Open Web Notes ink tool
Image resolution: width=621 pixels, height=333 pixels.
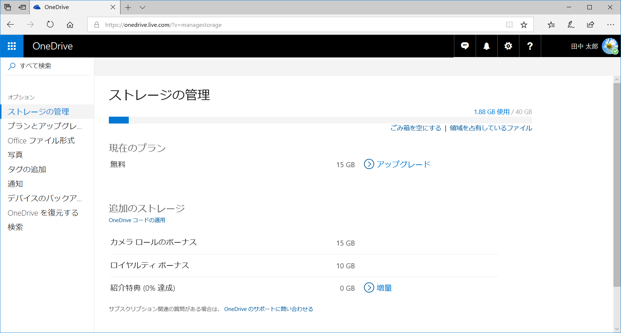click(x=571, y=25)
